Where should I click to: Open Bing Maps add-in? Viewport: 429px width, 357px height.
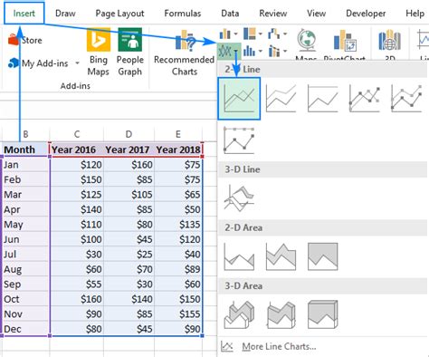(99, 53)
